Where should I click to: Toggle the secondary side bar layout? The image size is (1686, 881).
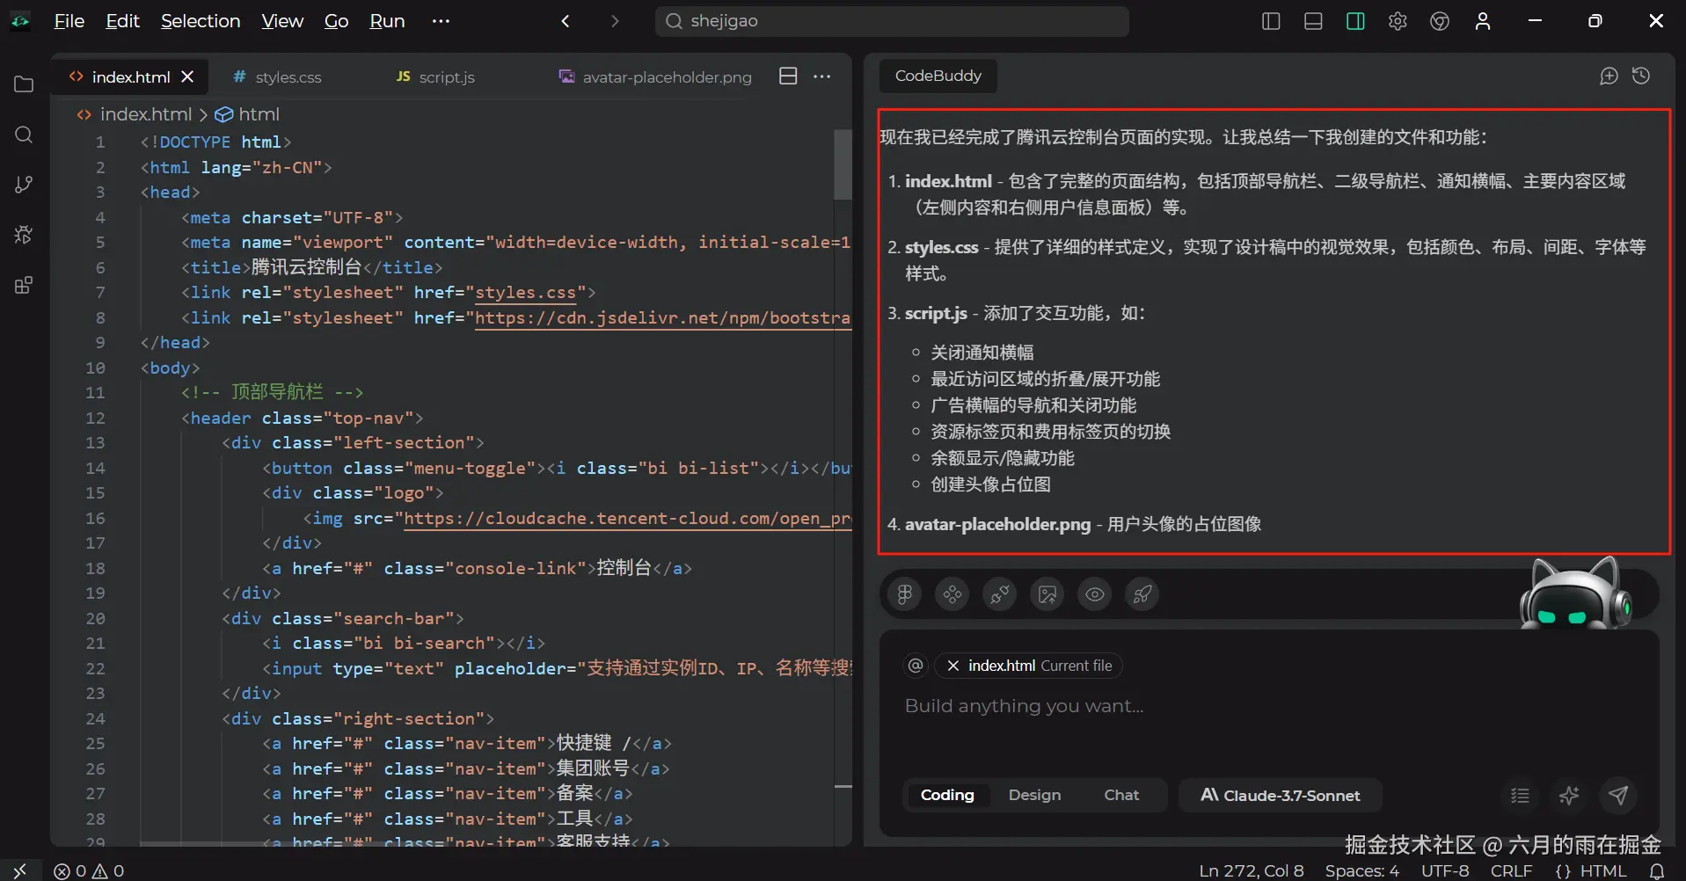pos(1355,21)
